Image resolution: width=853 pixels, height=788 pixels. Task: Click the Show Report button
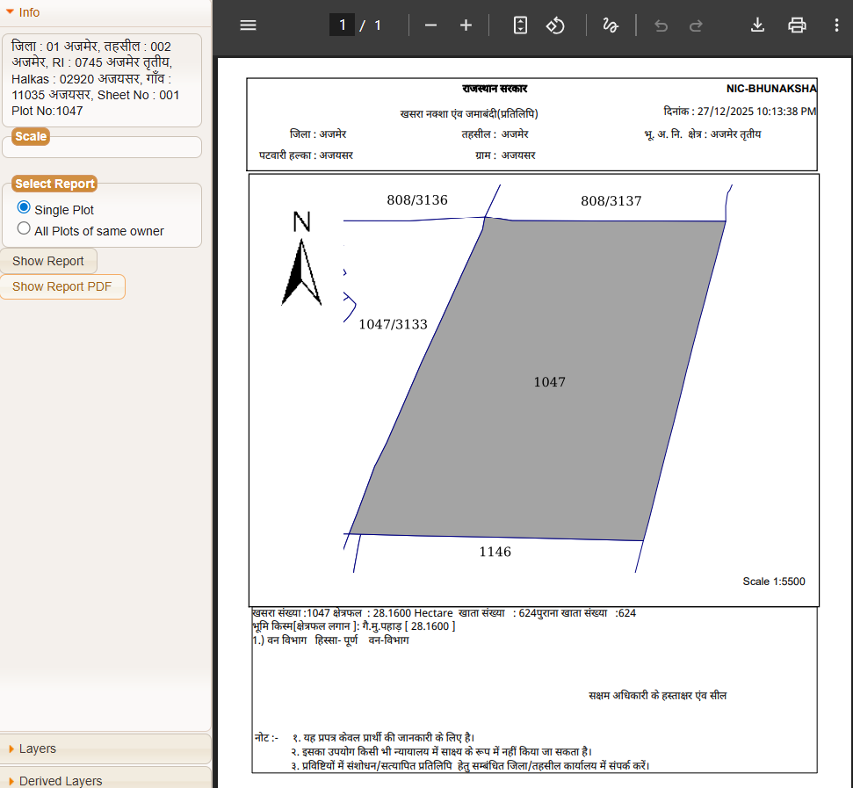48,261
